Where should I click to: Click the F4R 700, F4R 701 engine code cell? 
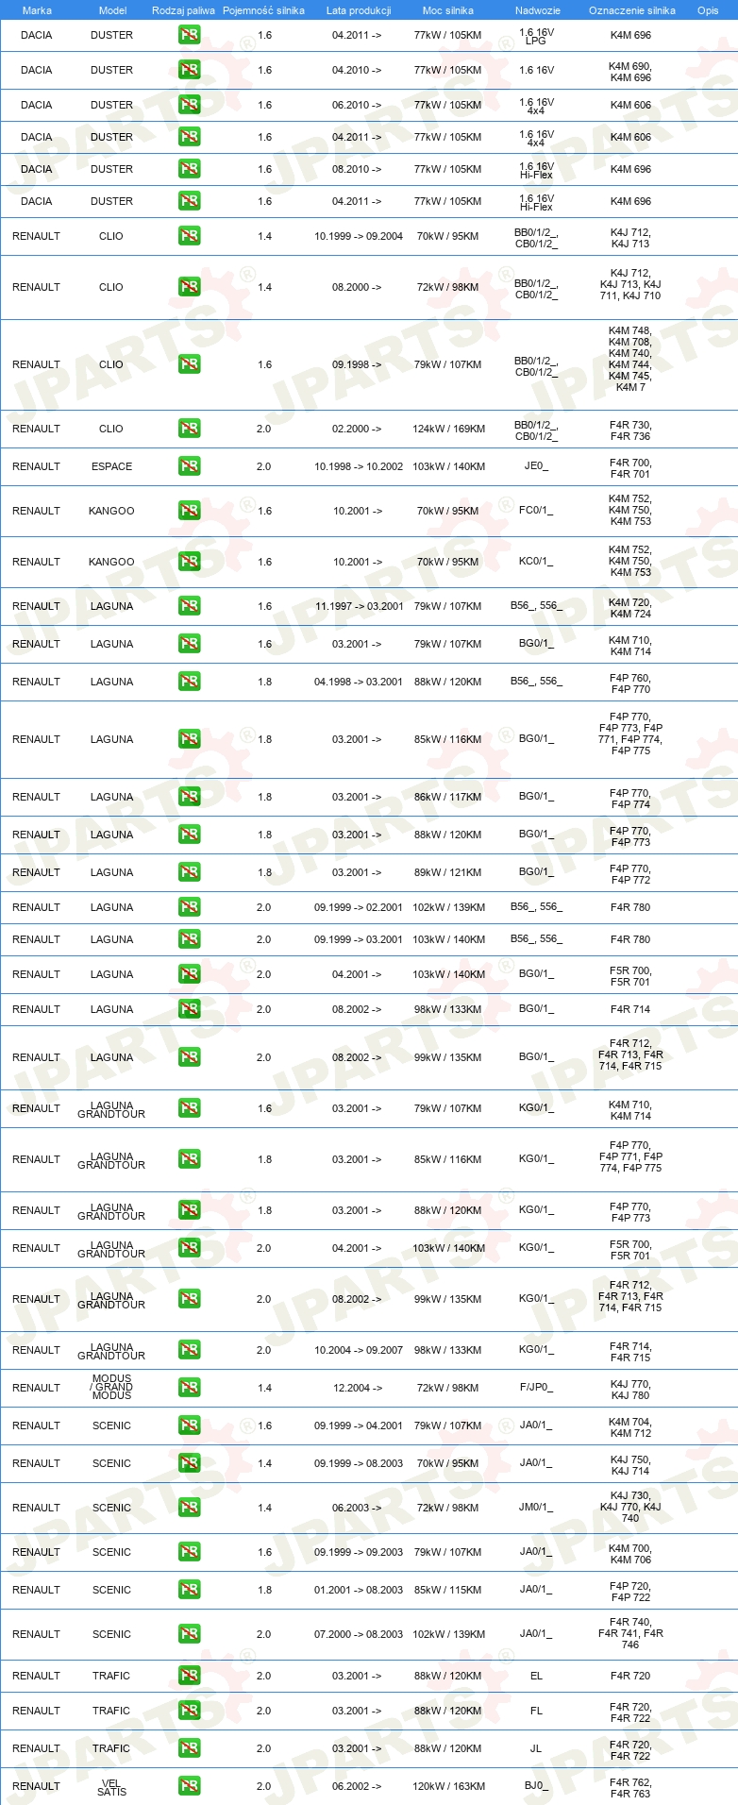click(x=630, y=468)
